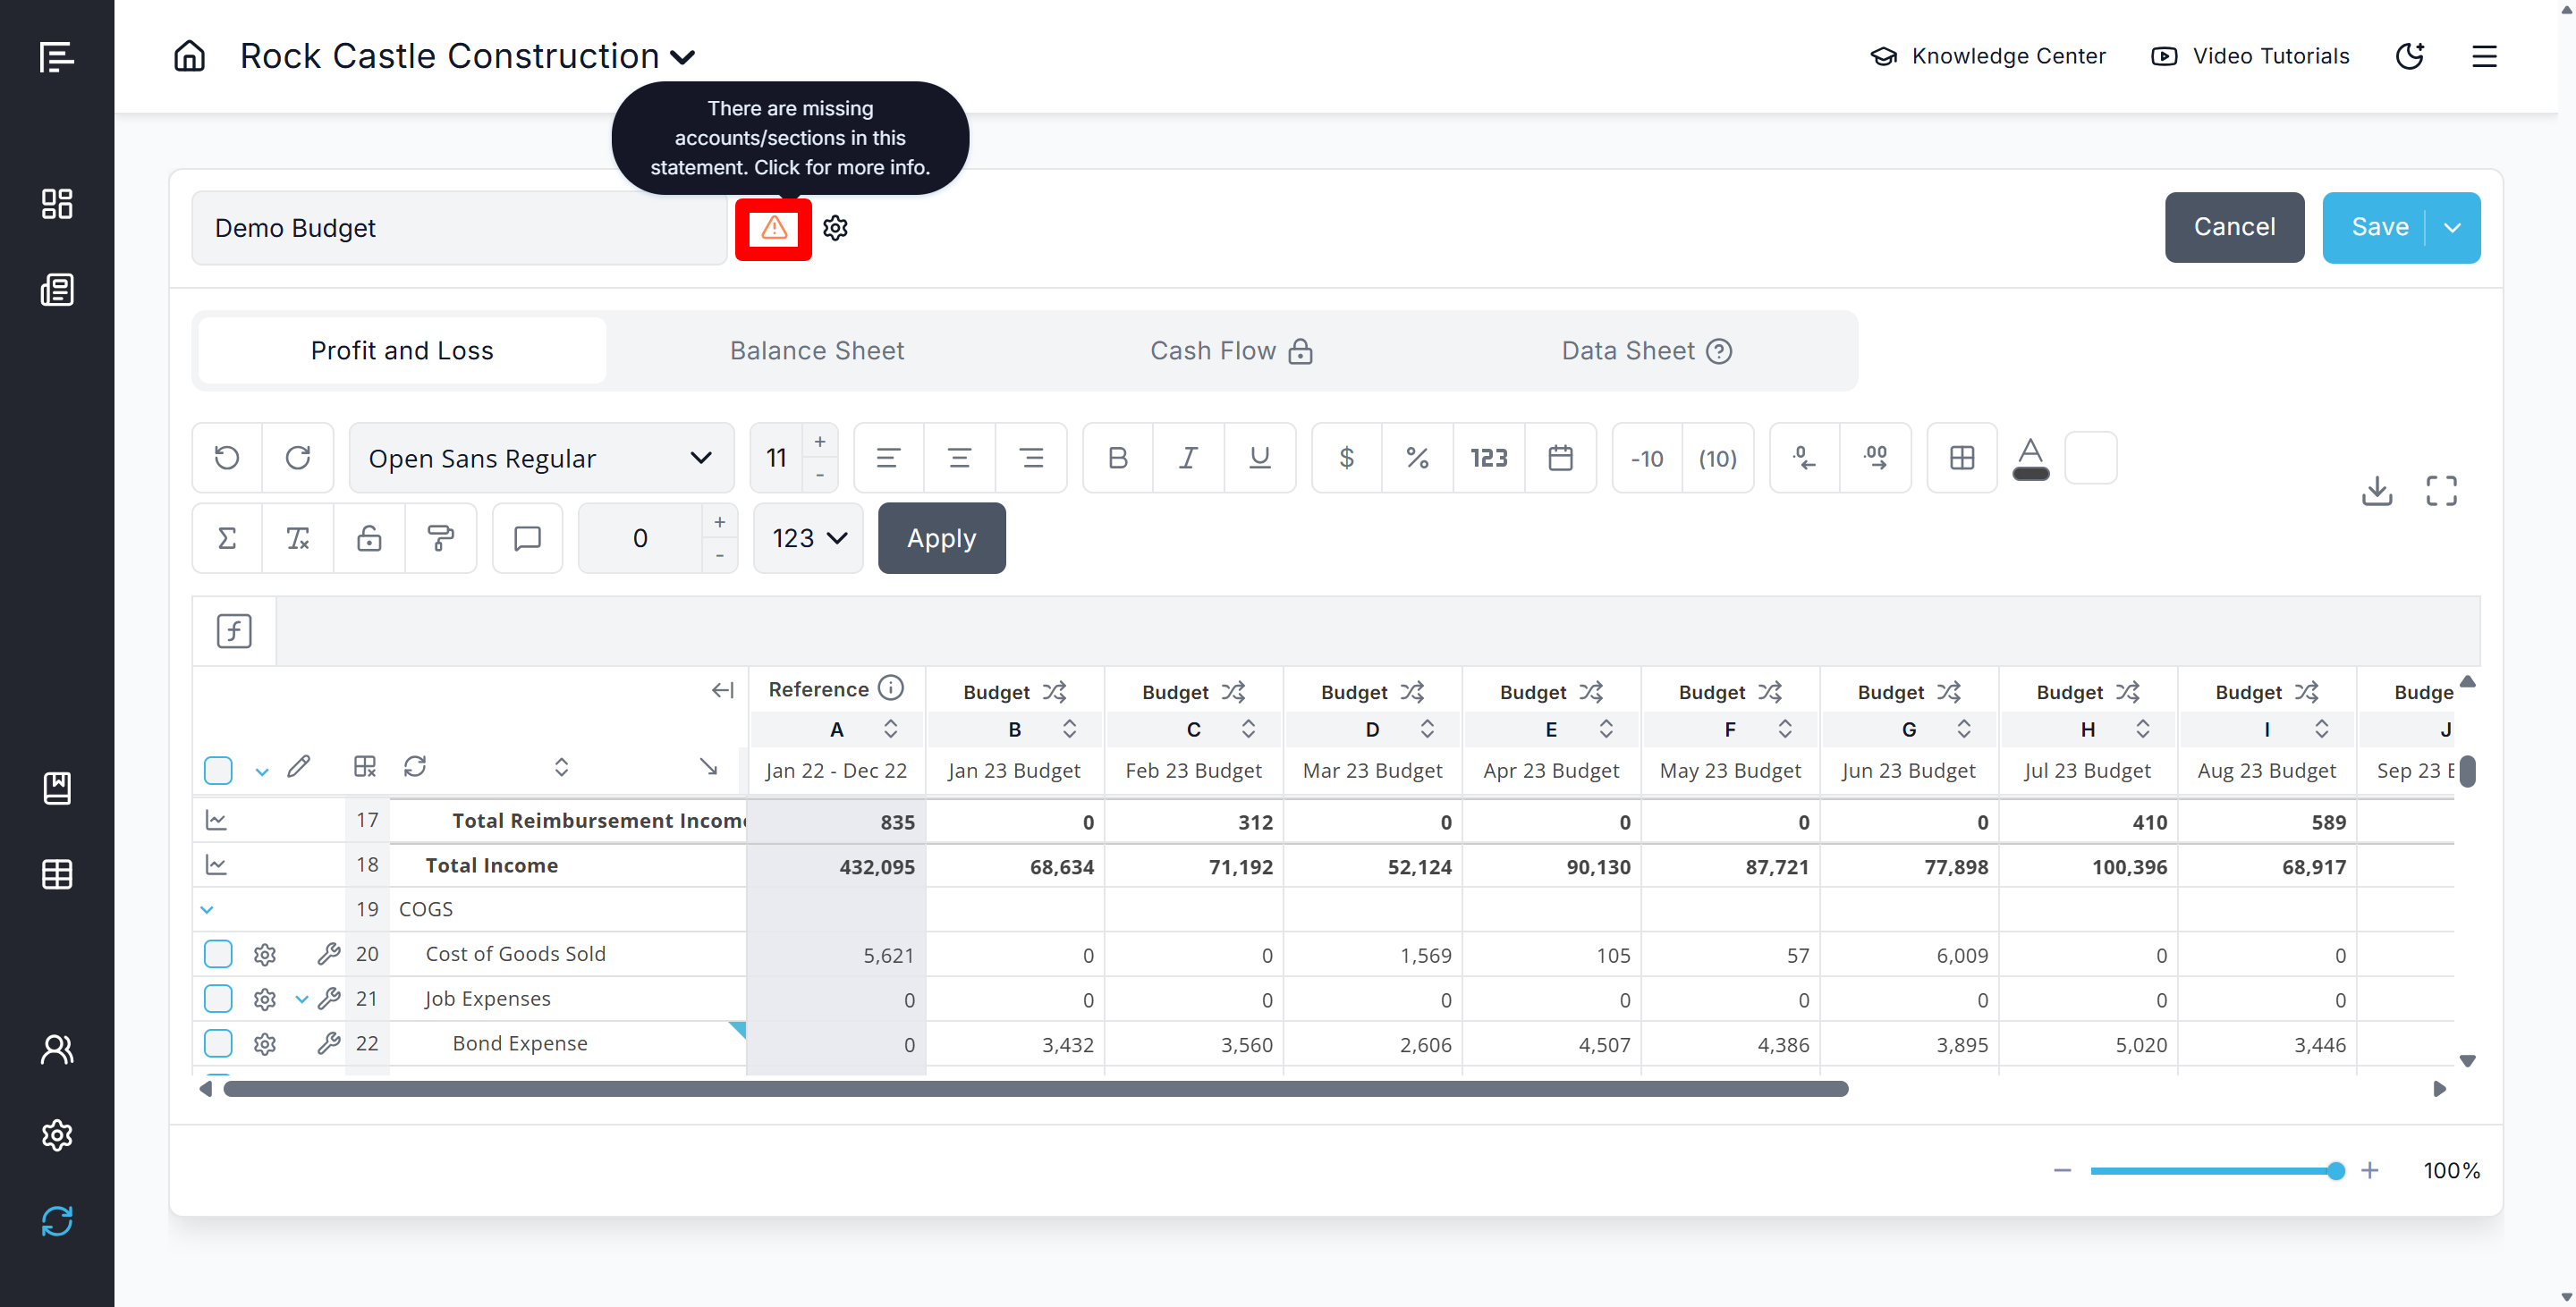Click the Apply button
The image size is (2576, 1307).
(940, 538)
